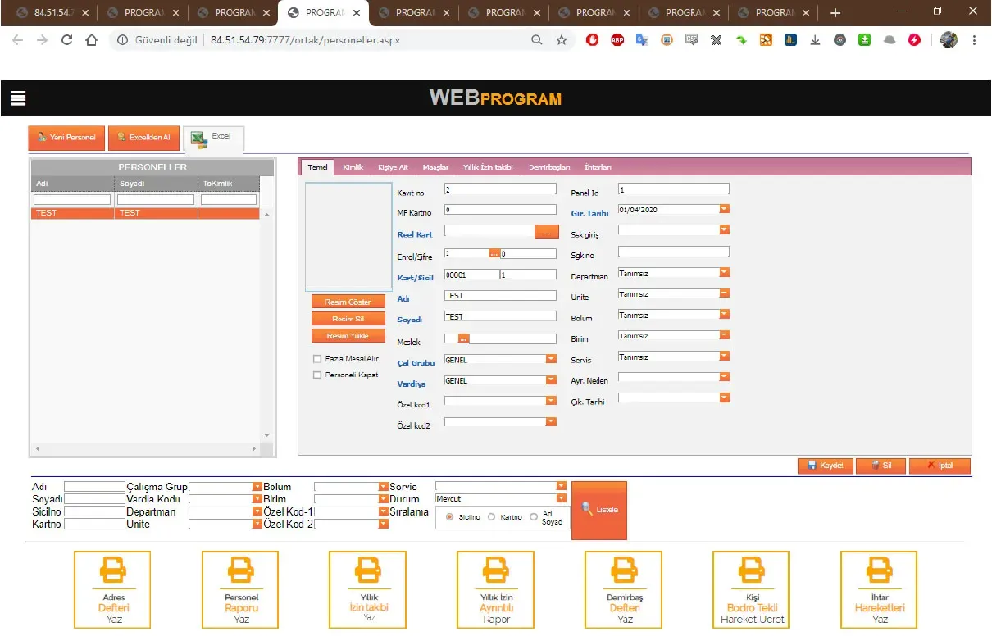Select the Kartno sorting radio button
This screenshot has height=636, width=992.
tap(492, 517)
